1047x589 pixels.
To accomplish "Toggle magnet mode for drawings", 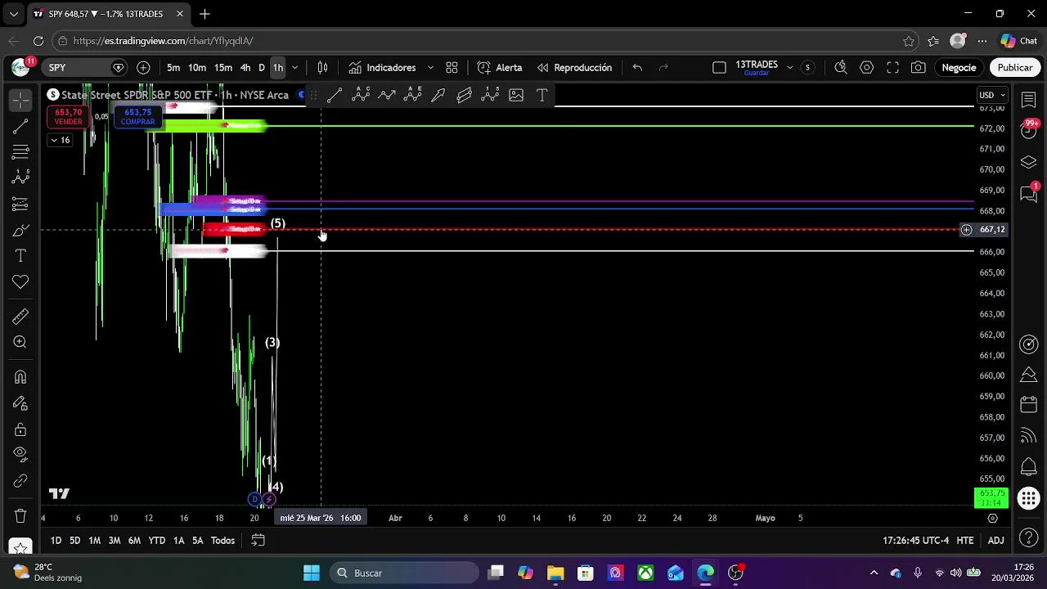I will click(20, 377).
